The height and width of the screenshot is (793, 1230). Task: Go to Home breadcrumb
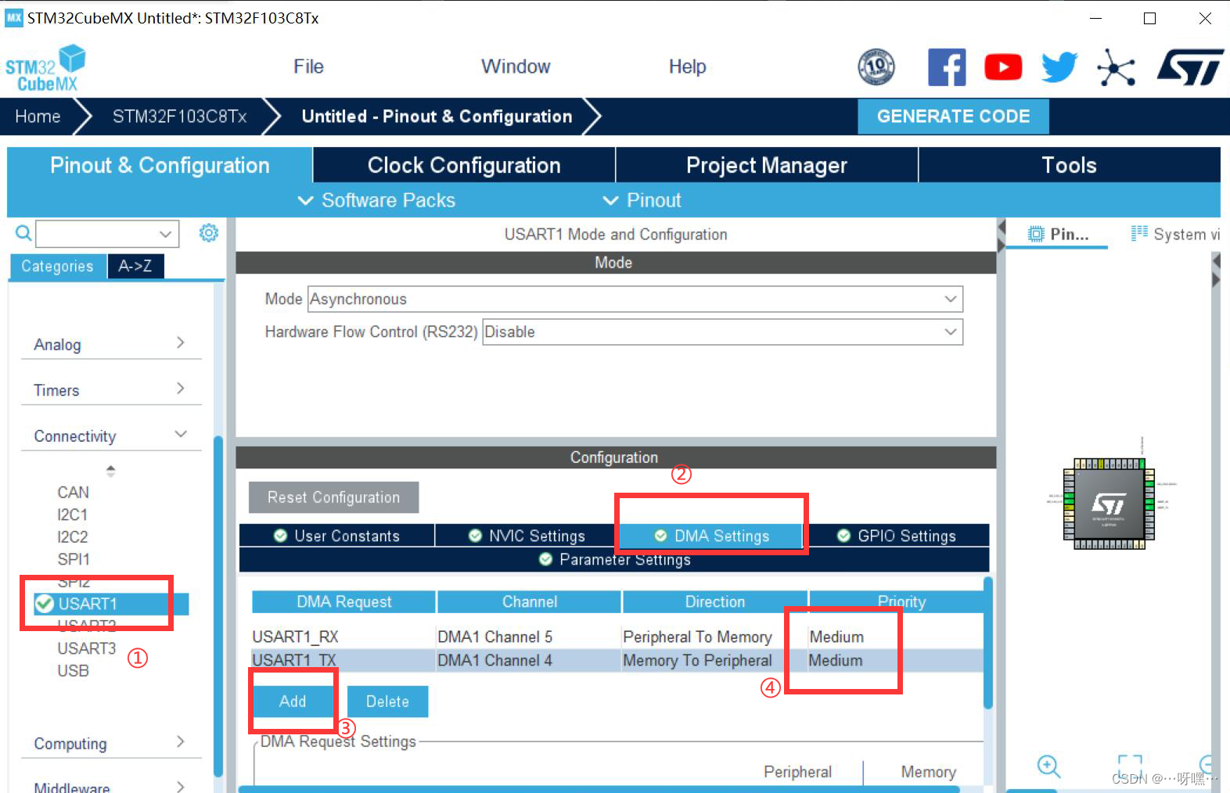[x=38, y=117]
